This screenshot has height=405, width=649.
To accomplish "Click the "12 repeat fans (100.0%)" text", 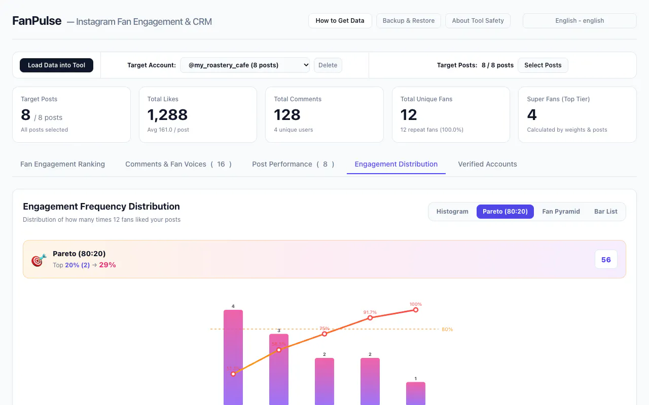I will (432, 130).
